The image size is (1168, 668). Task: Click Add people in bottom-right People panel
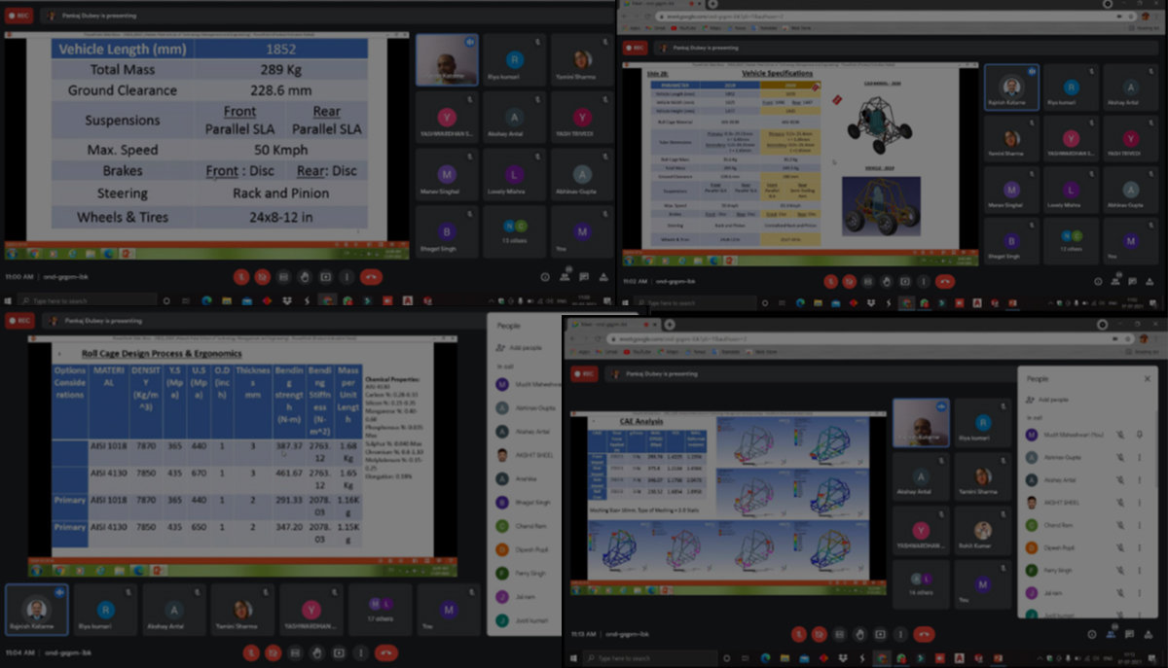pos(1051,400)
